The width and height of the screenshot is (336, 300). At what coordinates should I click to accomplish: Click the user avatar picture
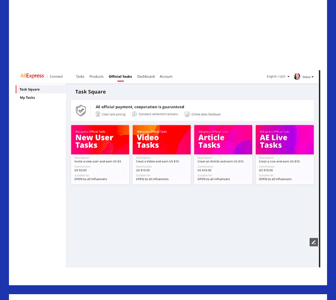click(x=297, y=76)
